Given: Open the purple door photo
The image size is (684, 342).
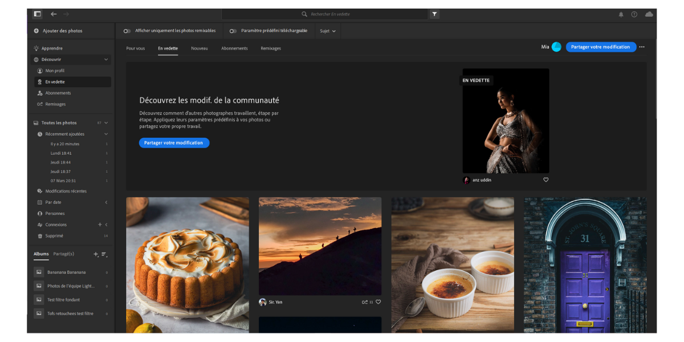Looking at the screenshot, I should coord(585,265).
